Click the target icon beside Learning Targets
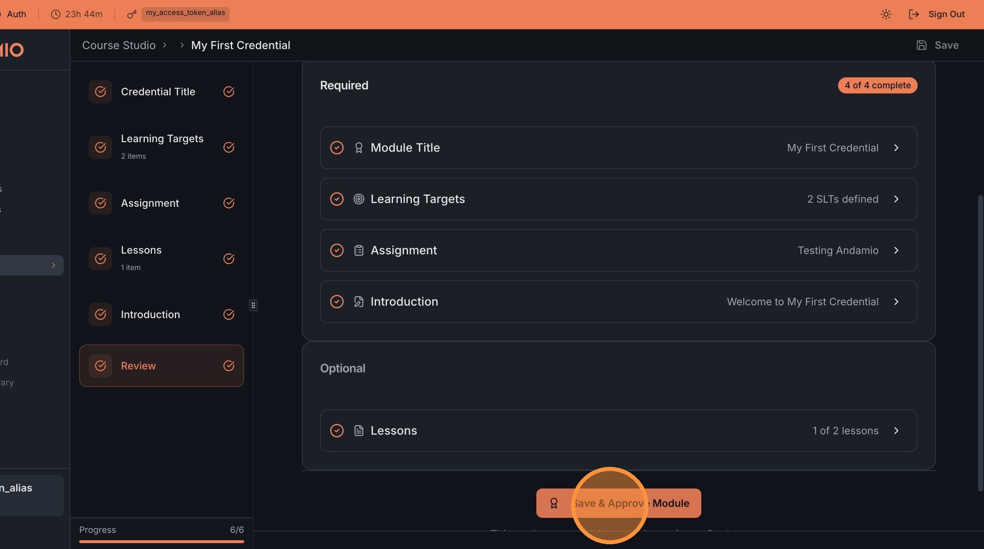The height and width of the screenshot is (549, 984). [359, 199]
